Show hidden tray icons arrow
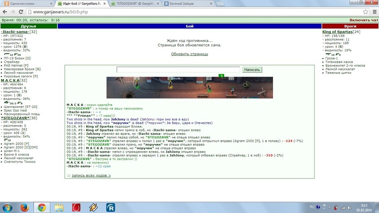 pos(329,208)
